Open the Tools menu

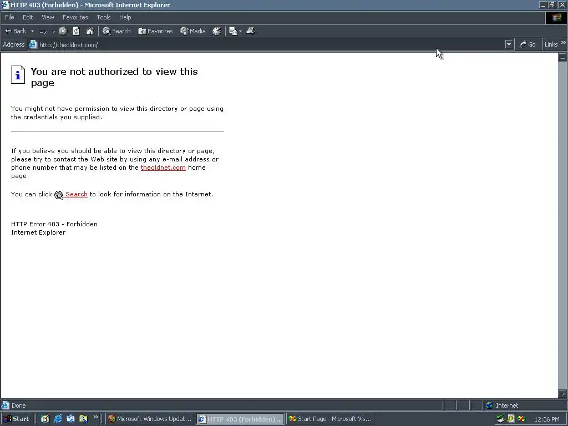click(103, 17)
